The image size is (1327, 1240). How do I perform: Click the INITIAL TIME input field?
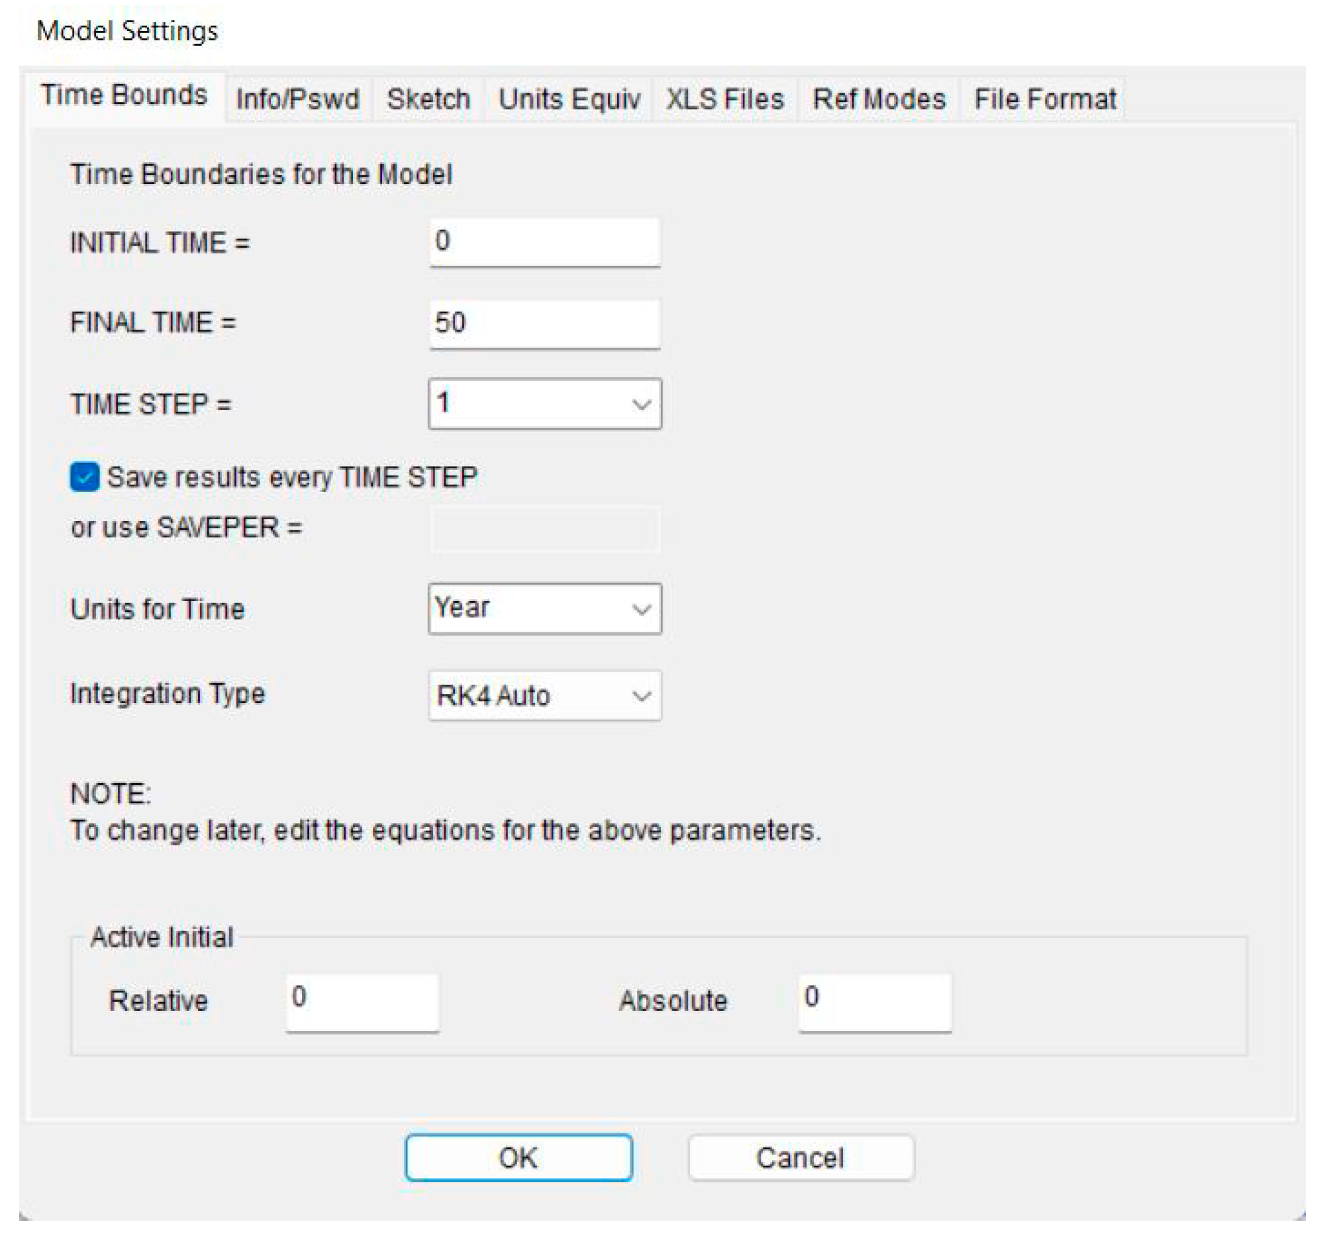pos(544,242)
